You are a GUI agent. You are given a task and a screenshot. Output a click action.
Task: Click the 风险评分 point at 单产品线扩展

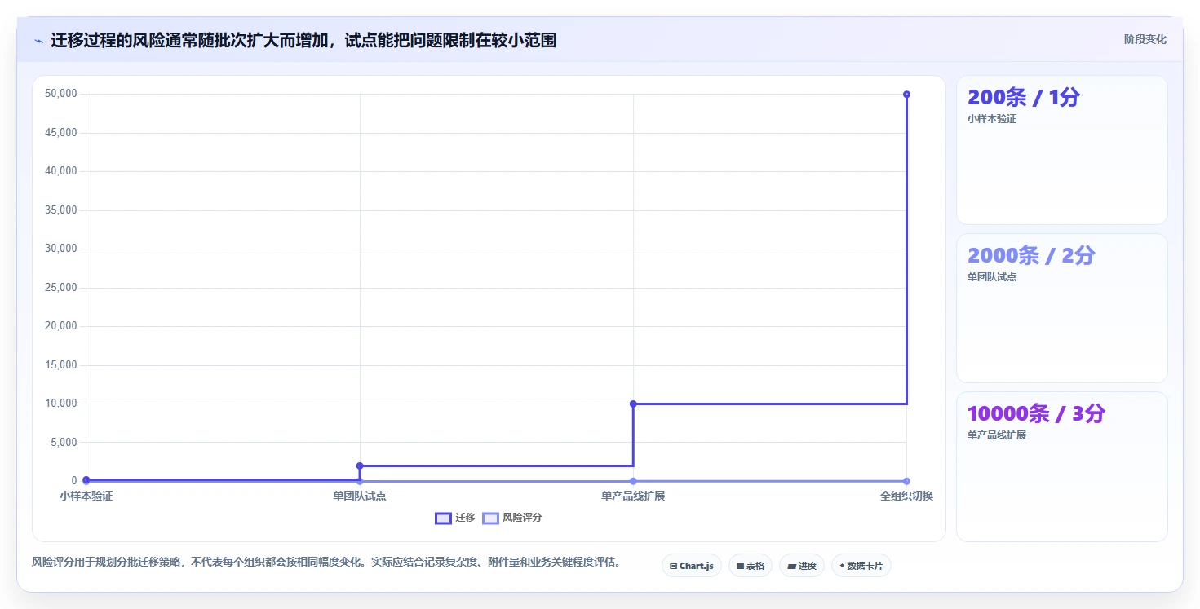pyautogui.click(x=633, y=481)
